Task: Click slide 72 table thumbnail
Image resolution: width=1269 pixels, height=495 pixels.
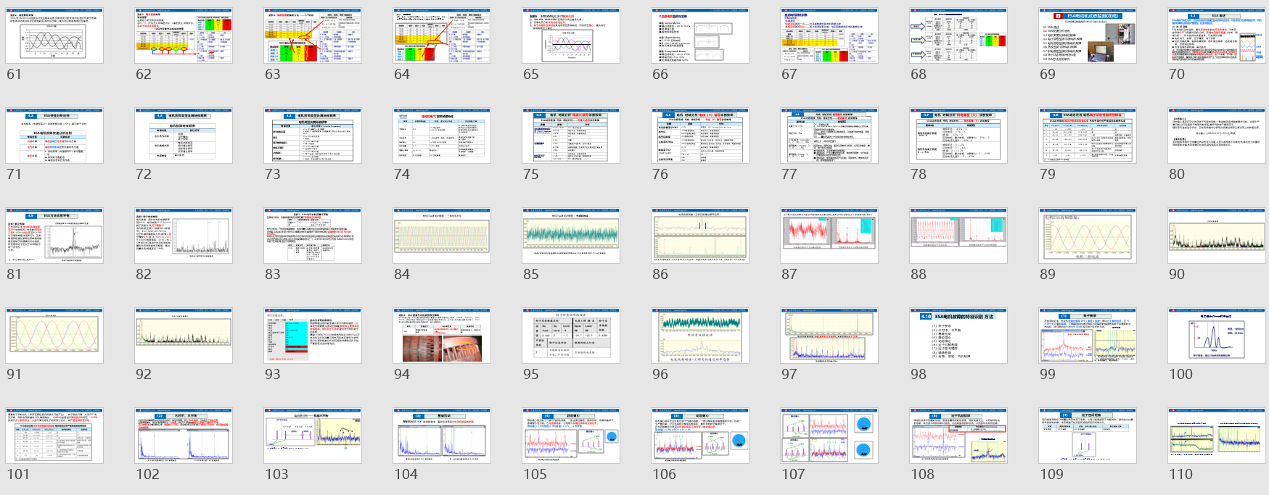Action: coord(184,136)
